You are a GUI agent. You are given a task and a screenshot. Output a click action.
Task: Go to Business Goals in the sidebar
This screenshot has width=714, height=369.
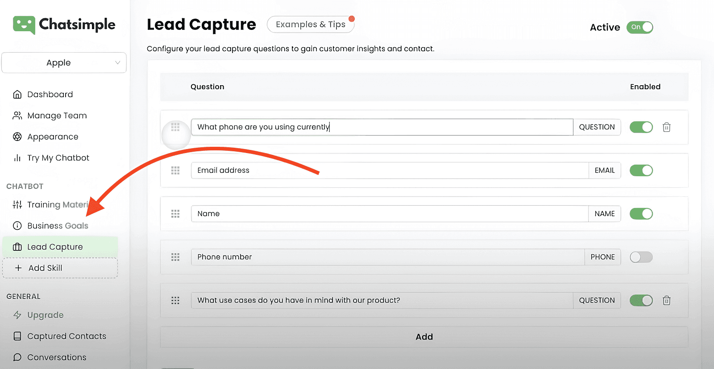click(x=58, y=226)
